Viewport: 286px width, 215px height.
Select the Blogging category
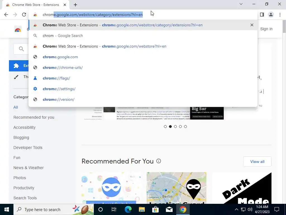coord(21,137)
